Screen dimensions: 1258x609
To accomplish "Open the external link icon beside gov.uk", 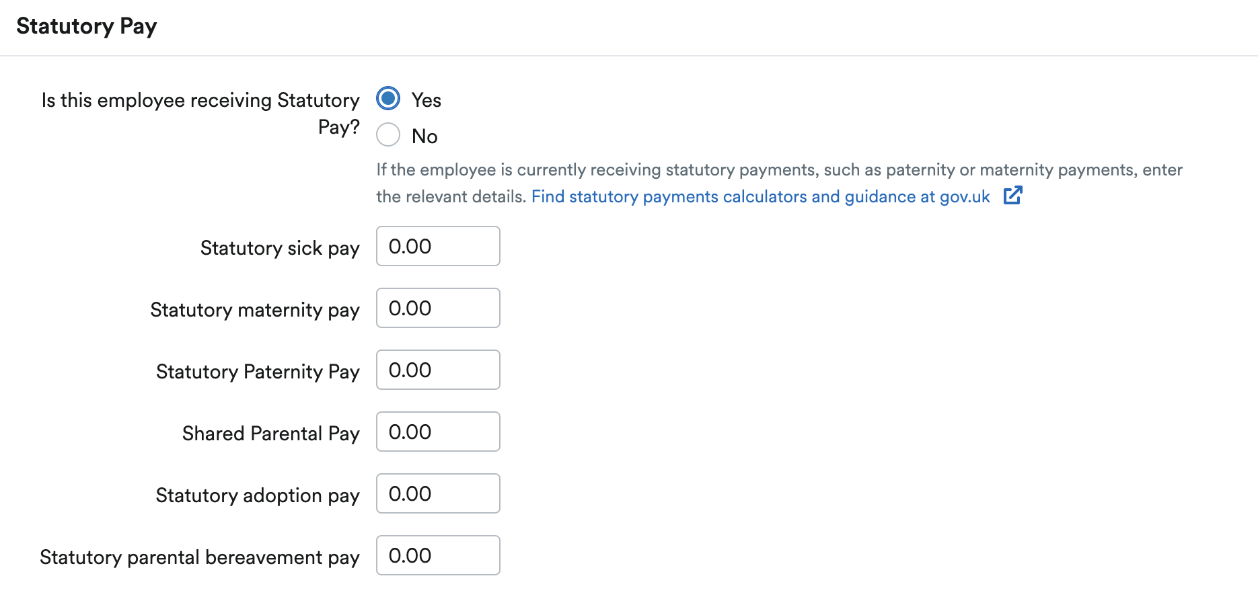I will [x=1012, y=196].
